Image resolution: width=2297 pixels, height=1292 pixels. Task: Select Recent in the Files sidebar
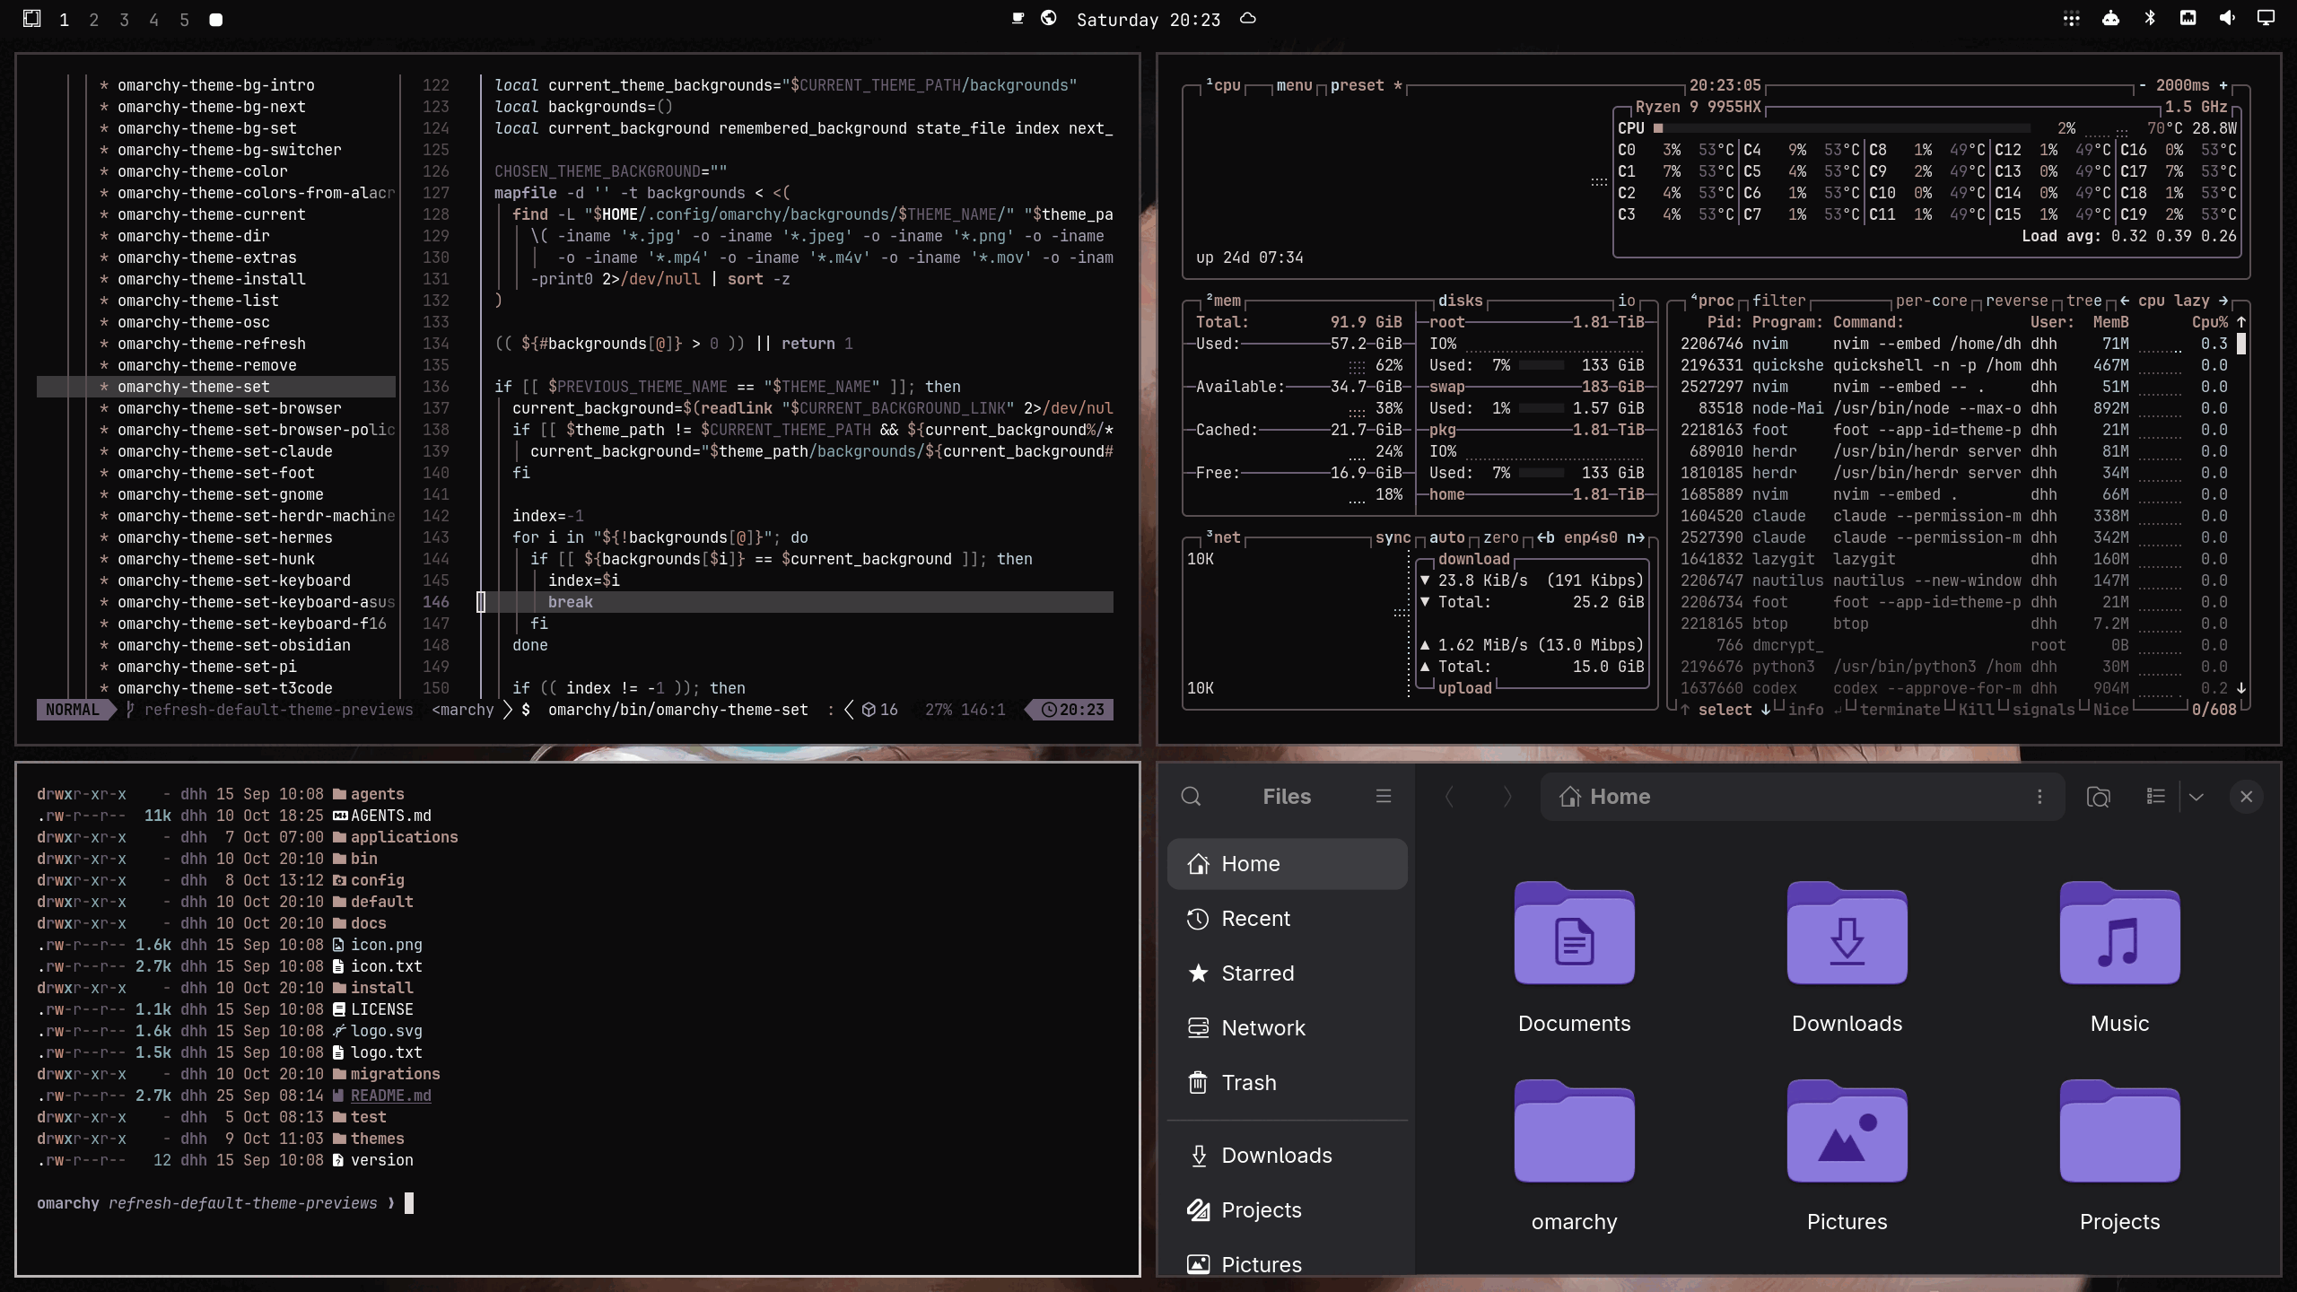point(1287,919)
